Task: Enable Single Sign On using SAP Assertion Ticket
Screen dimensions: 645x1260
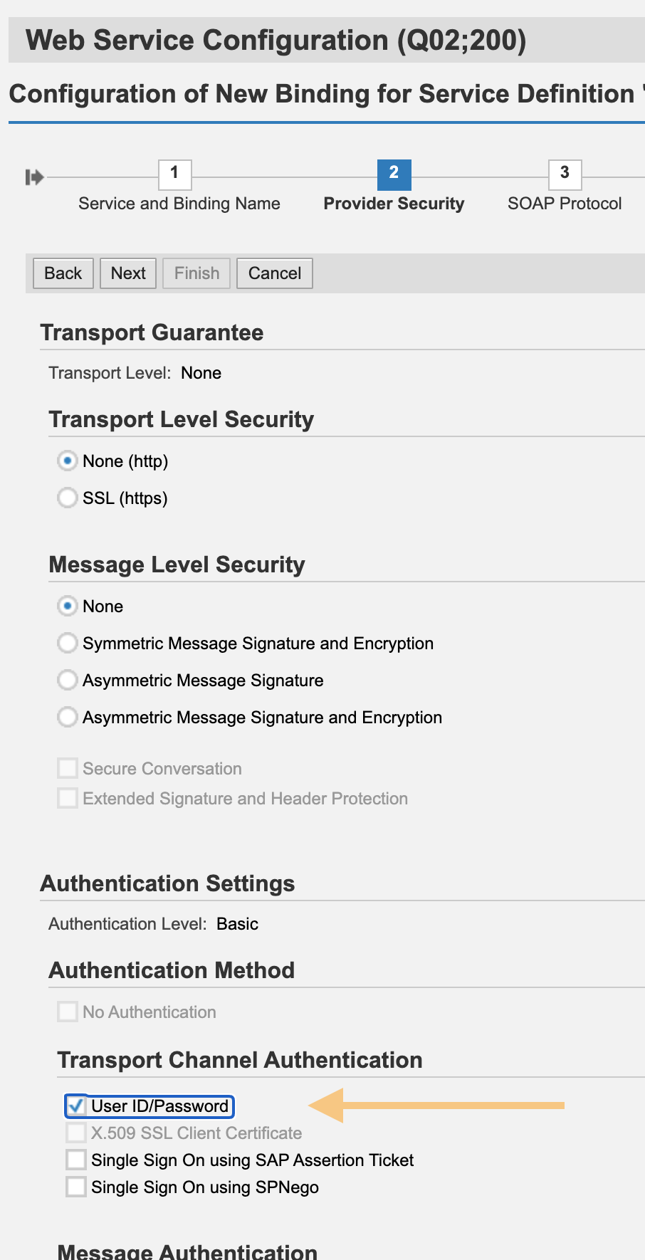Action: click(x=75, y=1160)
